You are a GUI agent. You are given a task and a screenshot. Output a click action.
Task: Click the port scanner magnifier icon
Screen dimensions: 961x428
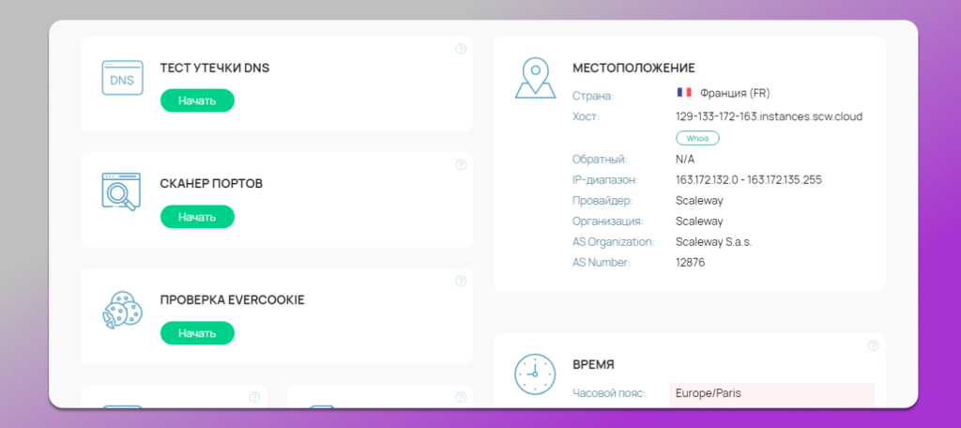122,192
